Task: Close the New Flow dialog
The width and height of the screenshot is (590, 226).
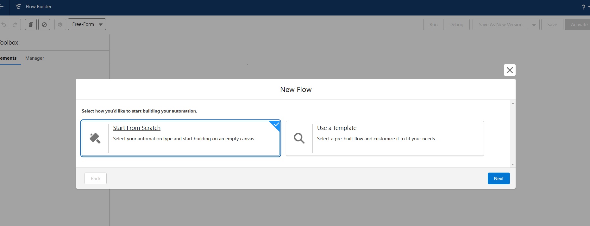Action: 510,70
